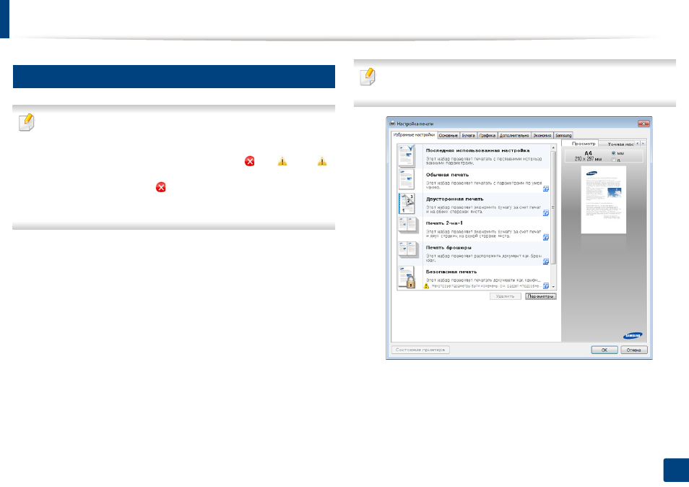The width and height of the screenshot is (689, 487).
Task: Select the Печать брошюры title text
Action: coord(448,247)
